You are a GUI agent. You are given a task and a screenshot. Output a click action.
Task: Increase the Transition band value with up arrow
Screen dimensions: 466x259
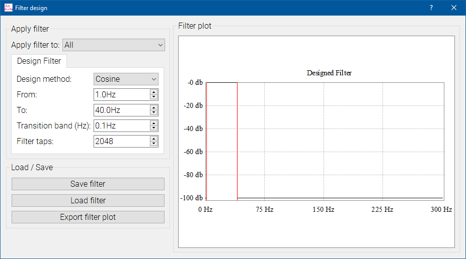[153, 123]
